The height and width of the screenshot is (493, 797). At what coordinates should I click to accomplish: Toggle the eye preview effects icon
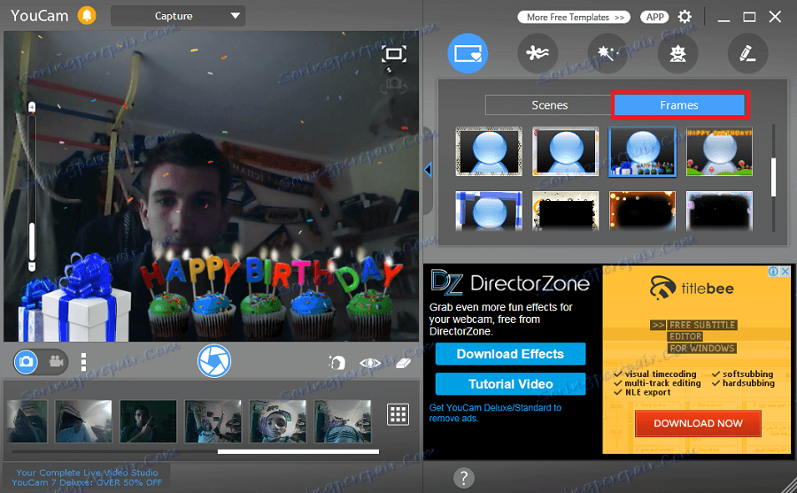[369, 363]
